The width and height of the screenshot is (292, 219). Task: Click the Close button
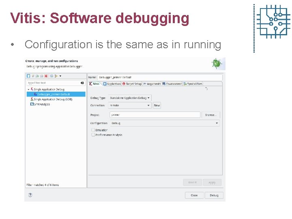point(194,195)
